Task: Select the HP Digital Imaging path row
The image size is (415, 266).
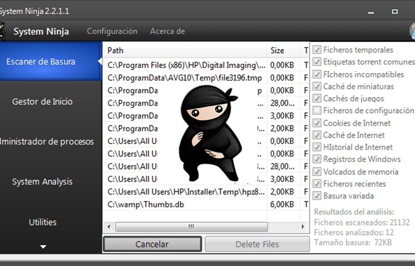Action: point(206,65)
